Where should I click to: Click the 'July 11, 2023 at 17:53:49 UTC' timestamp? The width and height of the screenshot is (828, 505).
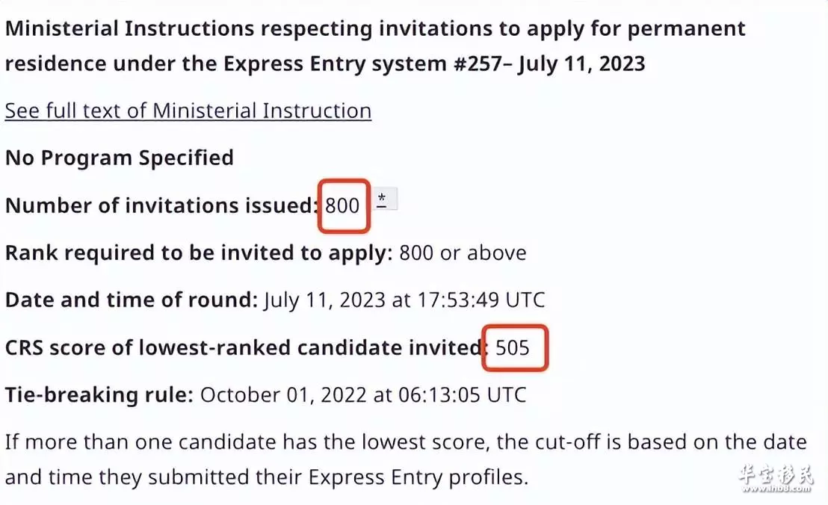tap(404, 300)
